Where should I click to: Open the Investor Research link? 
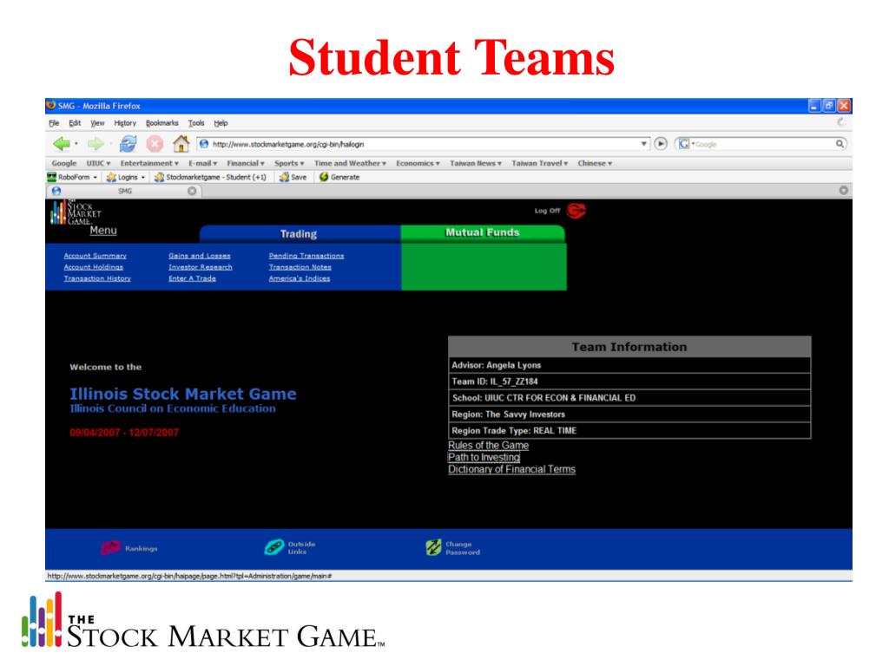(201, 267)
